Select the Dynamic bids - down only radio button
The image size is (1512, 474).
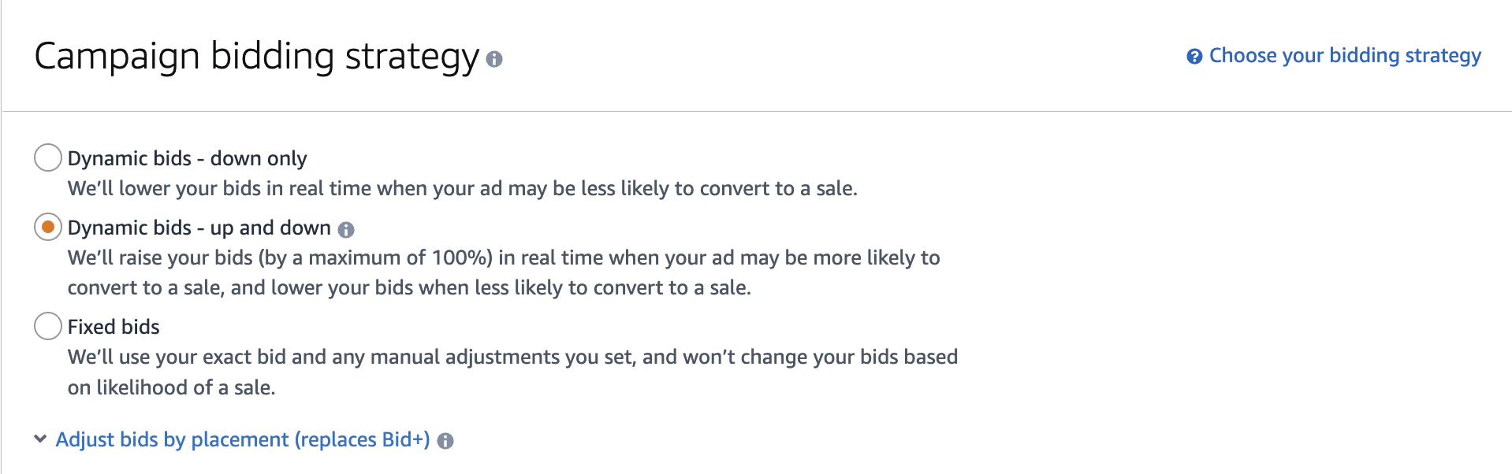tap(48, 157)
